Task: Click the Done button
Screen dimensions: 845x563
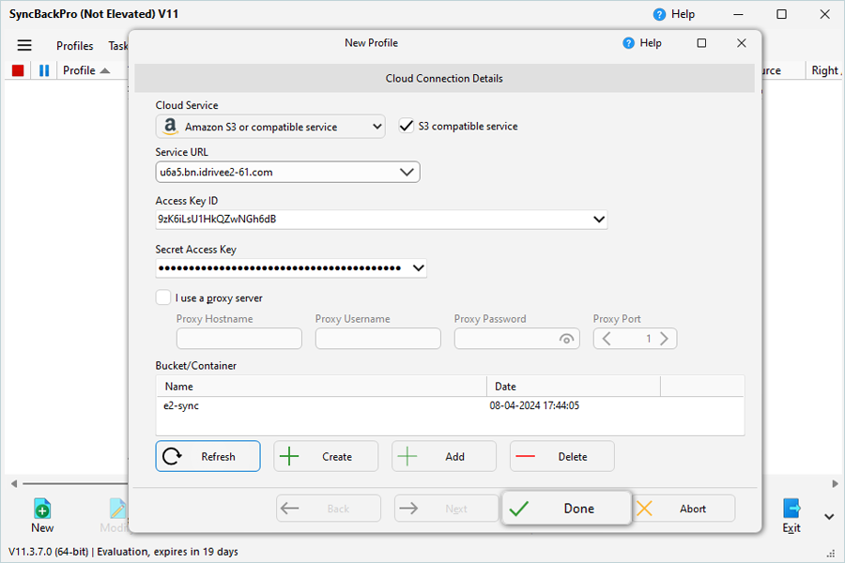Action: click(x=566, y=508)
